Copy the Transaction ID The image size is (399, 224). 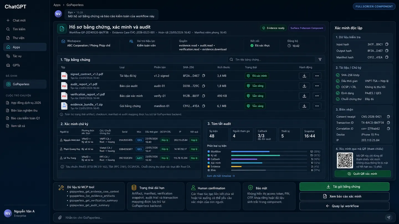click(388, 123)
